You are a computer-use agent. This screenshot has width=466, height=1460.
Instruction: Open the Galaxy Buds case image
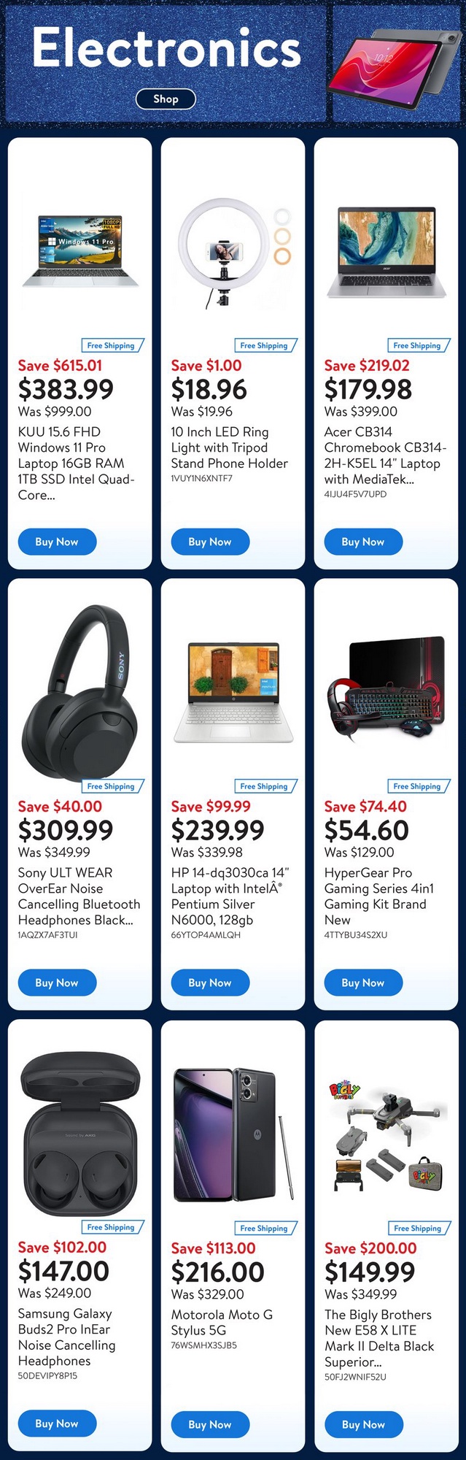[x=80, y=1130]
